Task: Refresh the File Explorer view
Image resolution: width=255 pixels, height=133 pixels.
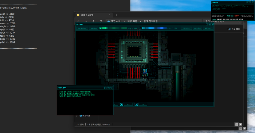Action: tap(101, 21)
